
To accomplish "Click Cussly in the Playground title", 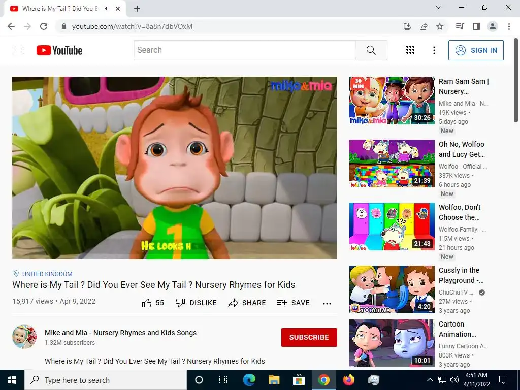I will click(x=461, y=275).
